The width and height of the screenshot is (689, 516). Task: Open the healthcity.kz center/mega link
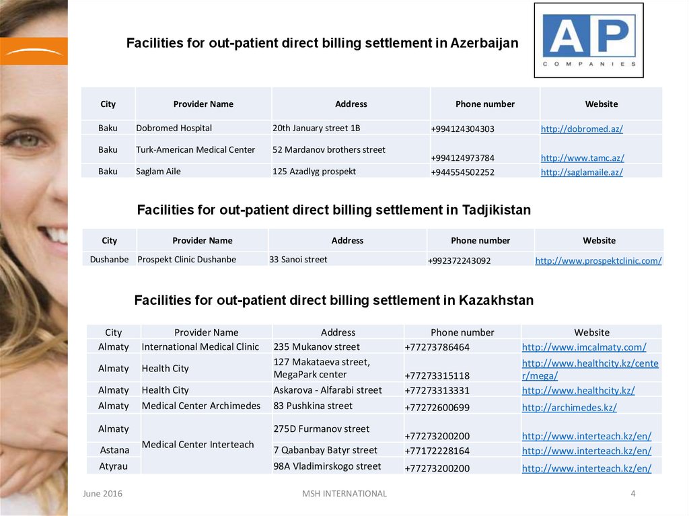point(589,369)
